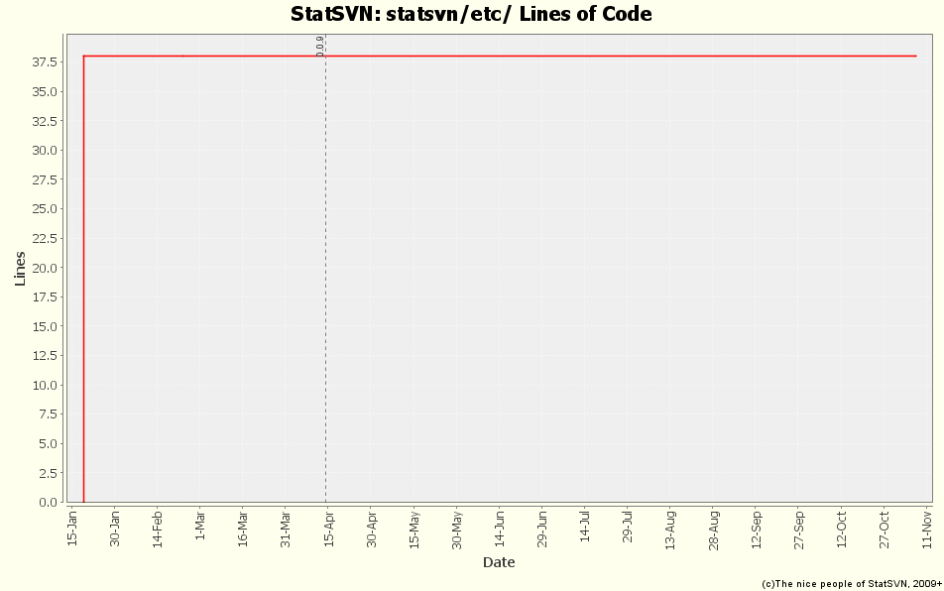Screen dimensions: 944x591
Task: Click the horizontal red lines-of-code data line
Action: [500, 56]
